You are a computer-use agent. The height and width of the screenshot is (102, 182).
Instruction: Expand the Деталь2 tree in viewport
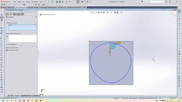tap(39, 14)
